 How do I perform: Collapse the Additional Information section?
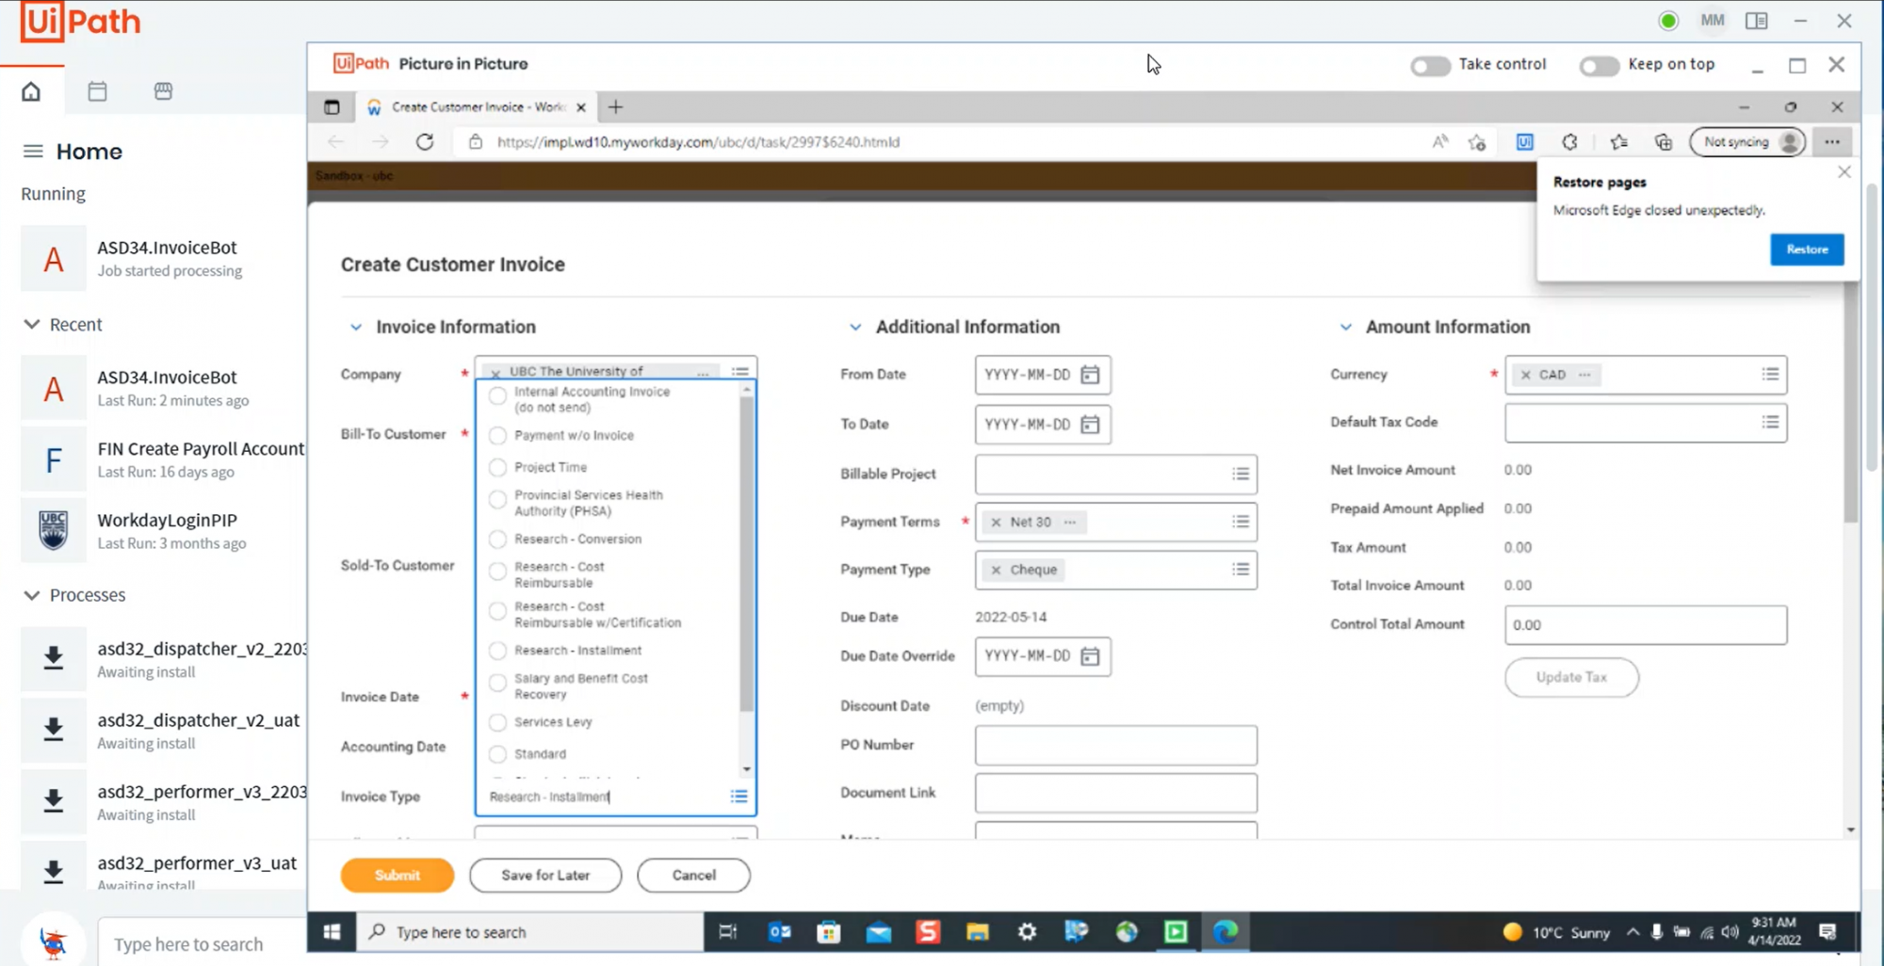[x=855, y=327]
